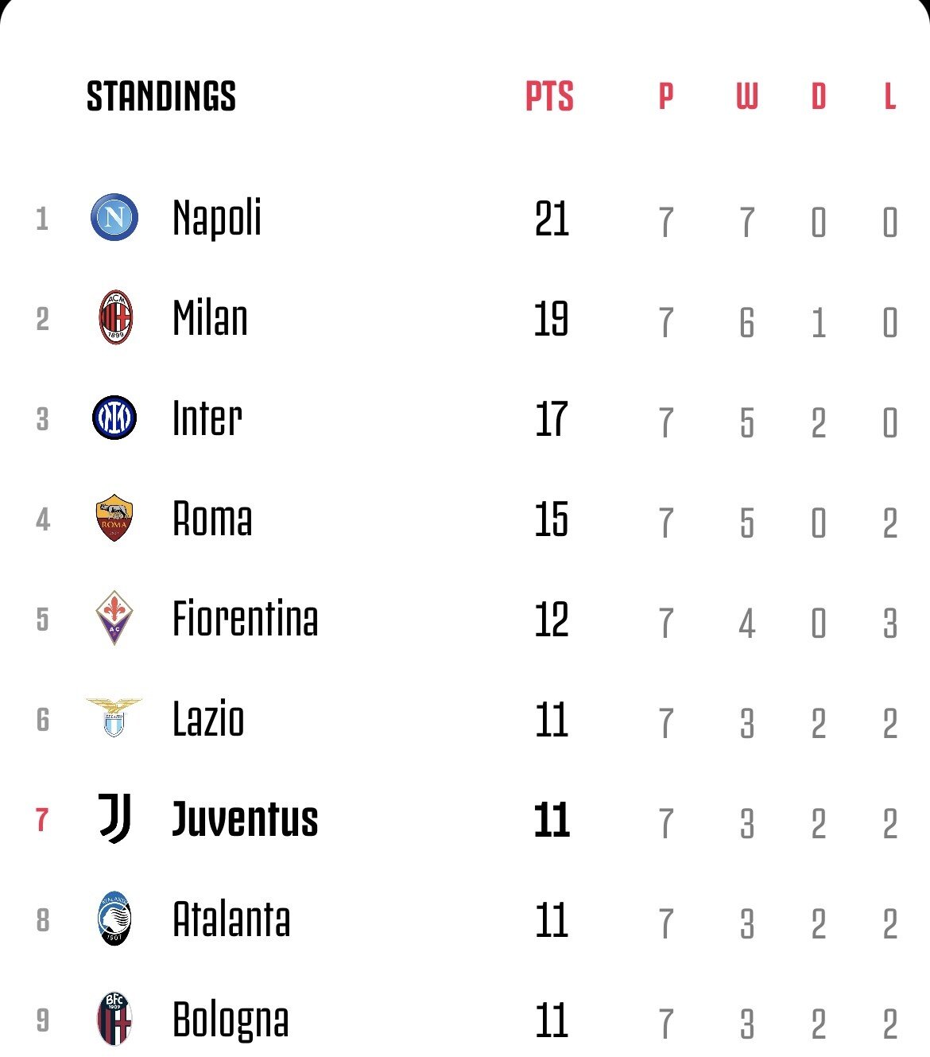Open the Atalanta team name link
This screenshot has height=1057, width=930.
(x=231, y=919)
